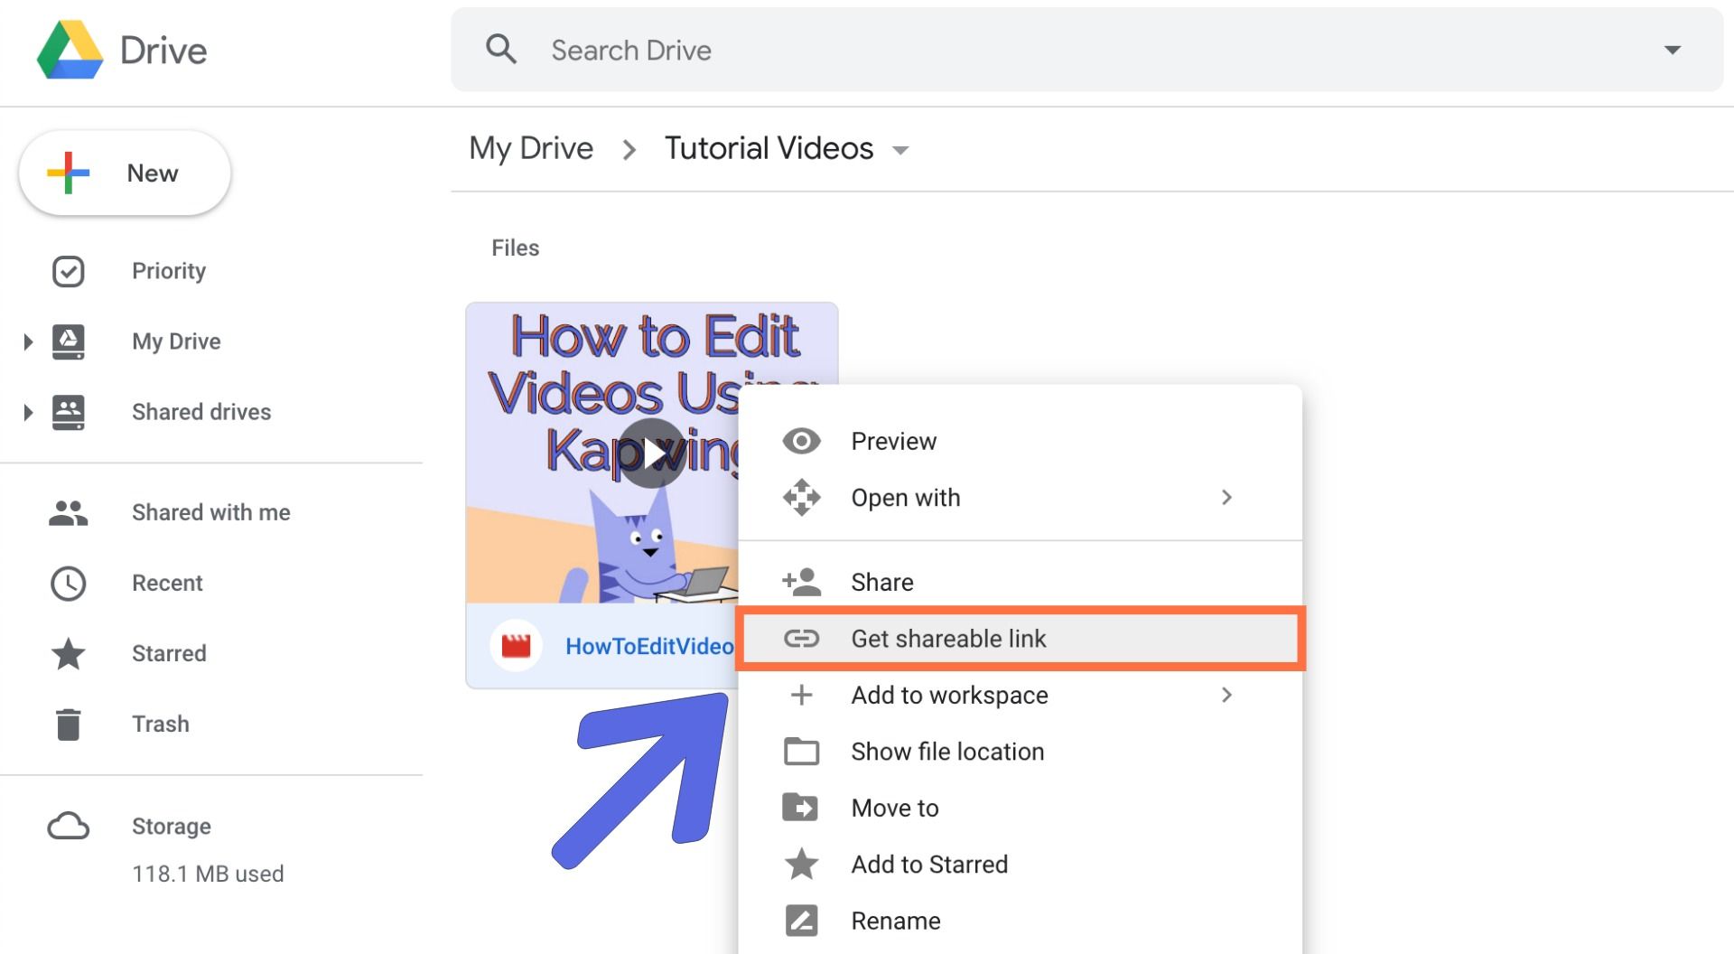Click the Storage cloud icon
1734x954 pixels.
(x=69, y=827)
